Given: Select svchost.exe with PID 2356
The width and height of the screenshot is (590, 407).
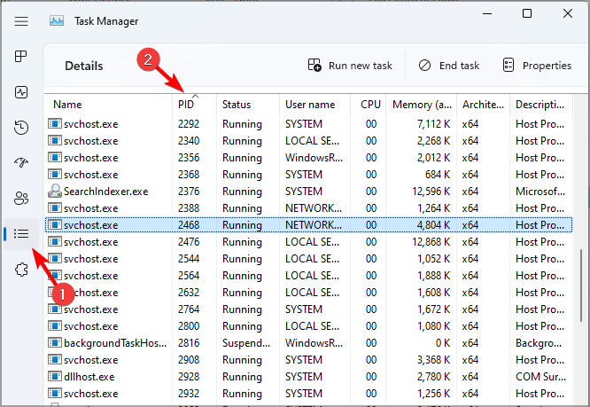Looking at the screenshot, I should pyautogui.click(x=308, y=158).
